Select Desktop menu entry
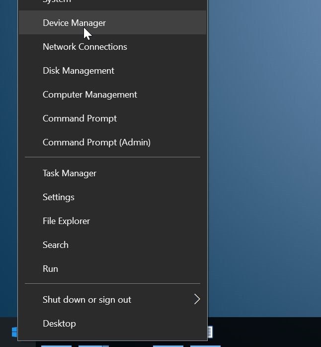This screenshot has height=347, width=321. 60,324
